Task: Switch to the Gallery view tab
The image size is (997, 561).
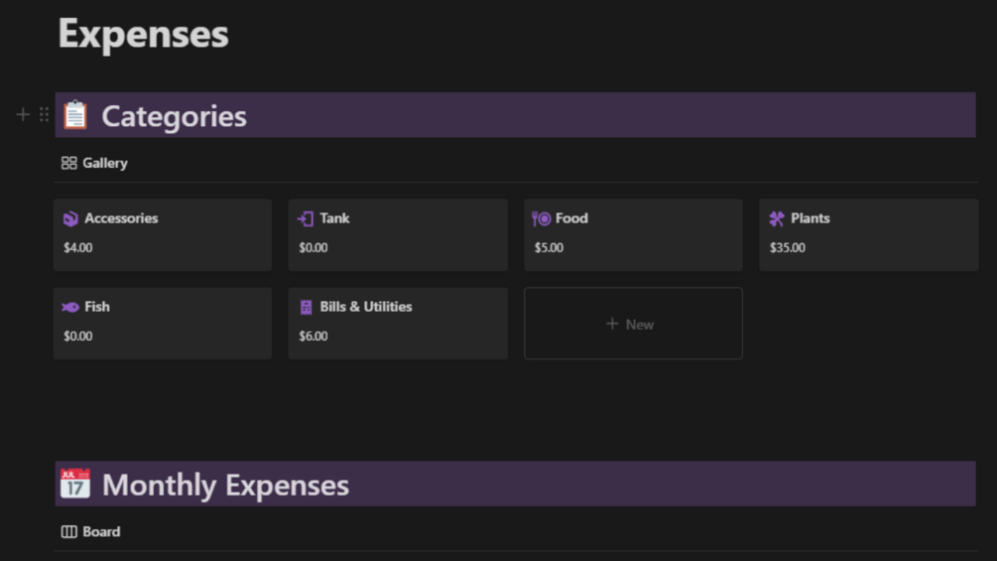Action: pyautogui.click(x=95, y=163)
